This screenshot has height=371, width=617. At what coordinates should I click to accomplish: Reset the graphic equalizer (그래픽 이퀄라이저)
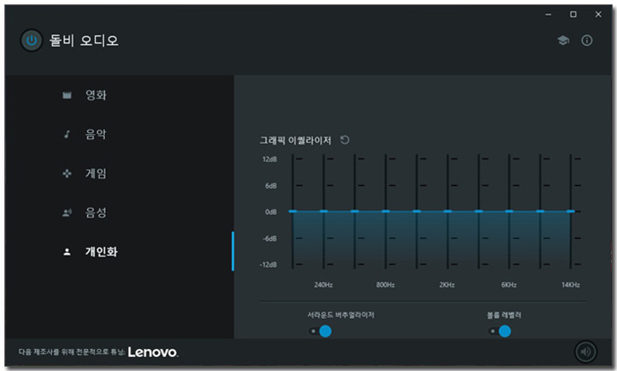coord(345,140)
